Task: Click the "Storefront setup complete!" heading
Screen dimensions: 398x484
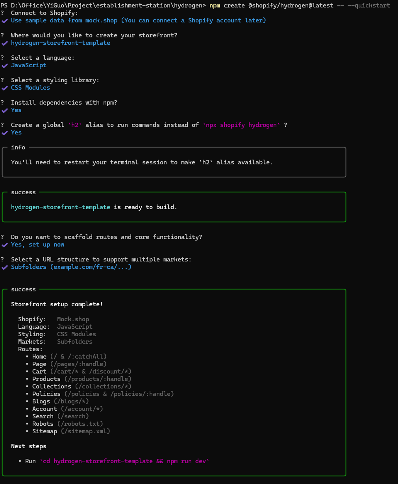Action: point(57,304)
